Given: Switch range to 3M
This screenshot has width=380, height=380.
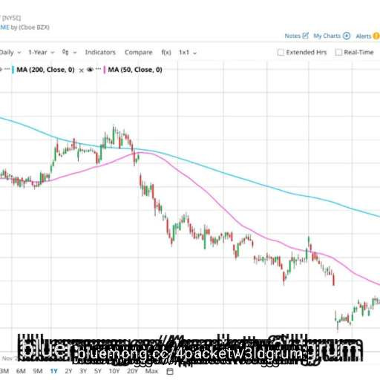Looking at the screenshot, I should coord(4,371).
